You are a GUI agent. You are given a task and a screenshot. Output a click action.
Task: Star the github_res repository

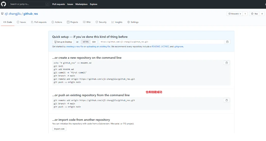click(254, 14)
